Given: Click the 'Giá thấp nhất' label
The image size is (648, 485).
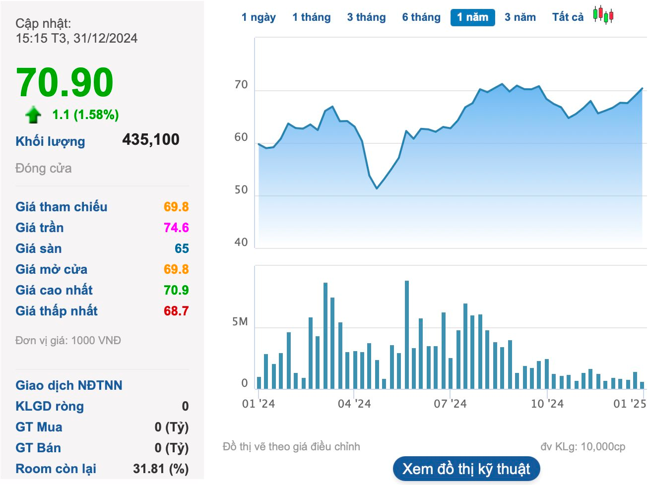Looking at the screenshot, I should coord(57,311).
